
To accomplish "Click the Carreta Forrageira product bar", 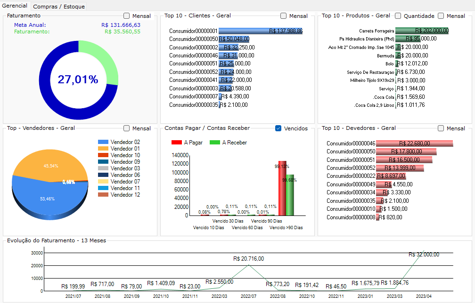I will pyautogui.click(x=422, y=31).
